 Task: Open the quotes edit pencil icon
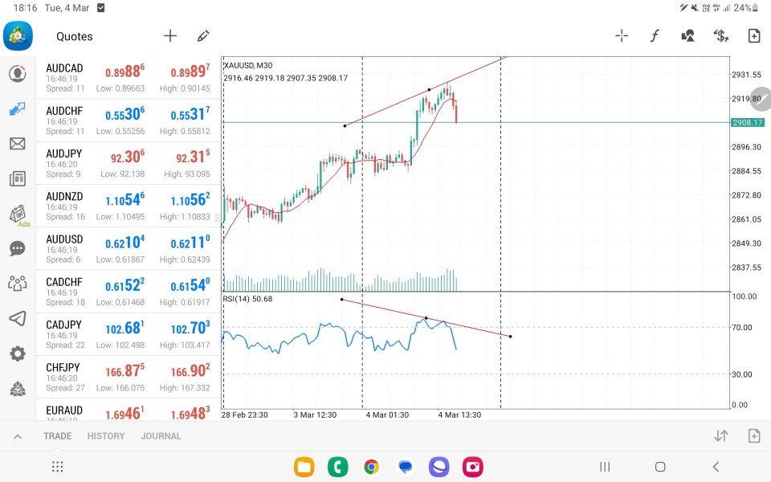point(203,36)
